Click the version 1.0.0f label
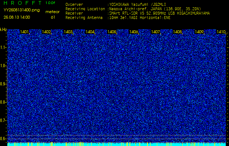Image resolution: width=229 pixels, height=146 pixels. [x=50, y=3]
